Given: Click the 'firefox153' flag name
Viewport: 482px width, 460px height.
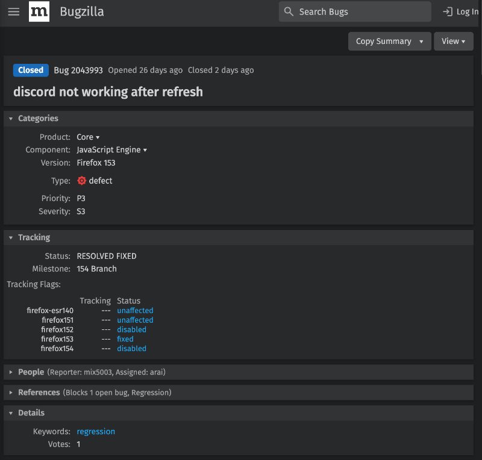Looking at the screenshot, I should (x=57, y=339).
